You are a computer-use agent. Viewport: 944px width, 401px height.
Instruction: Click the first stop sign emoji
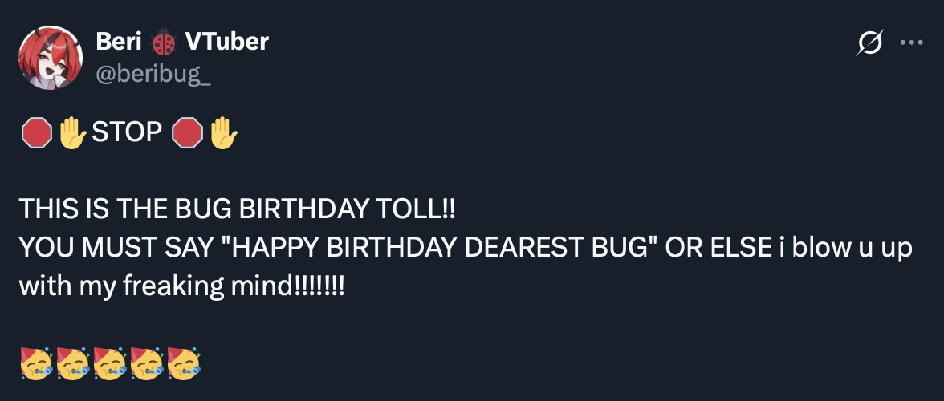[35, 132]
